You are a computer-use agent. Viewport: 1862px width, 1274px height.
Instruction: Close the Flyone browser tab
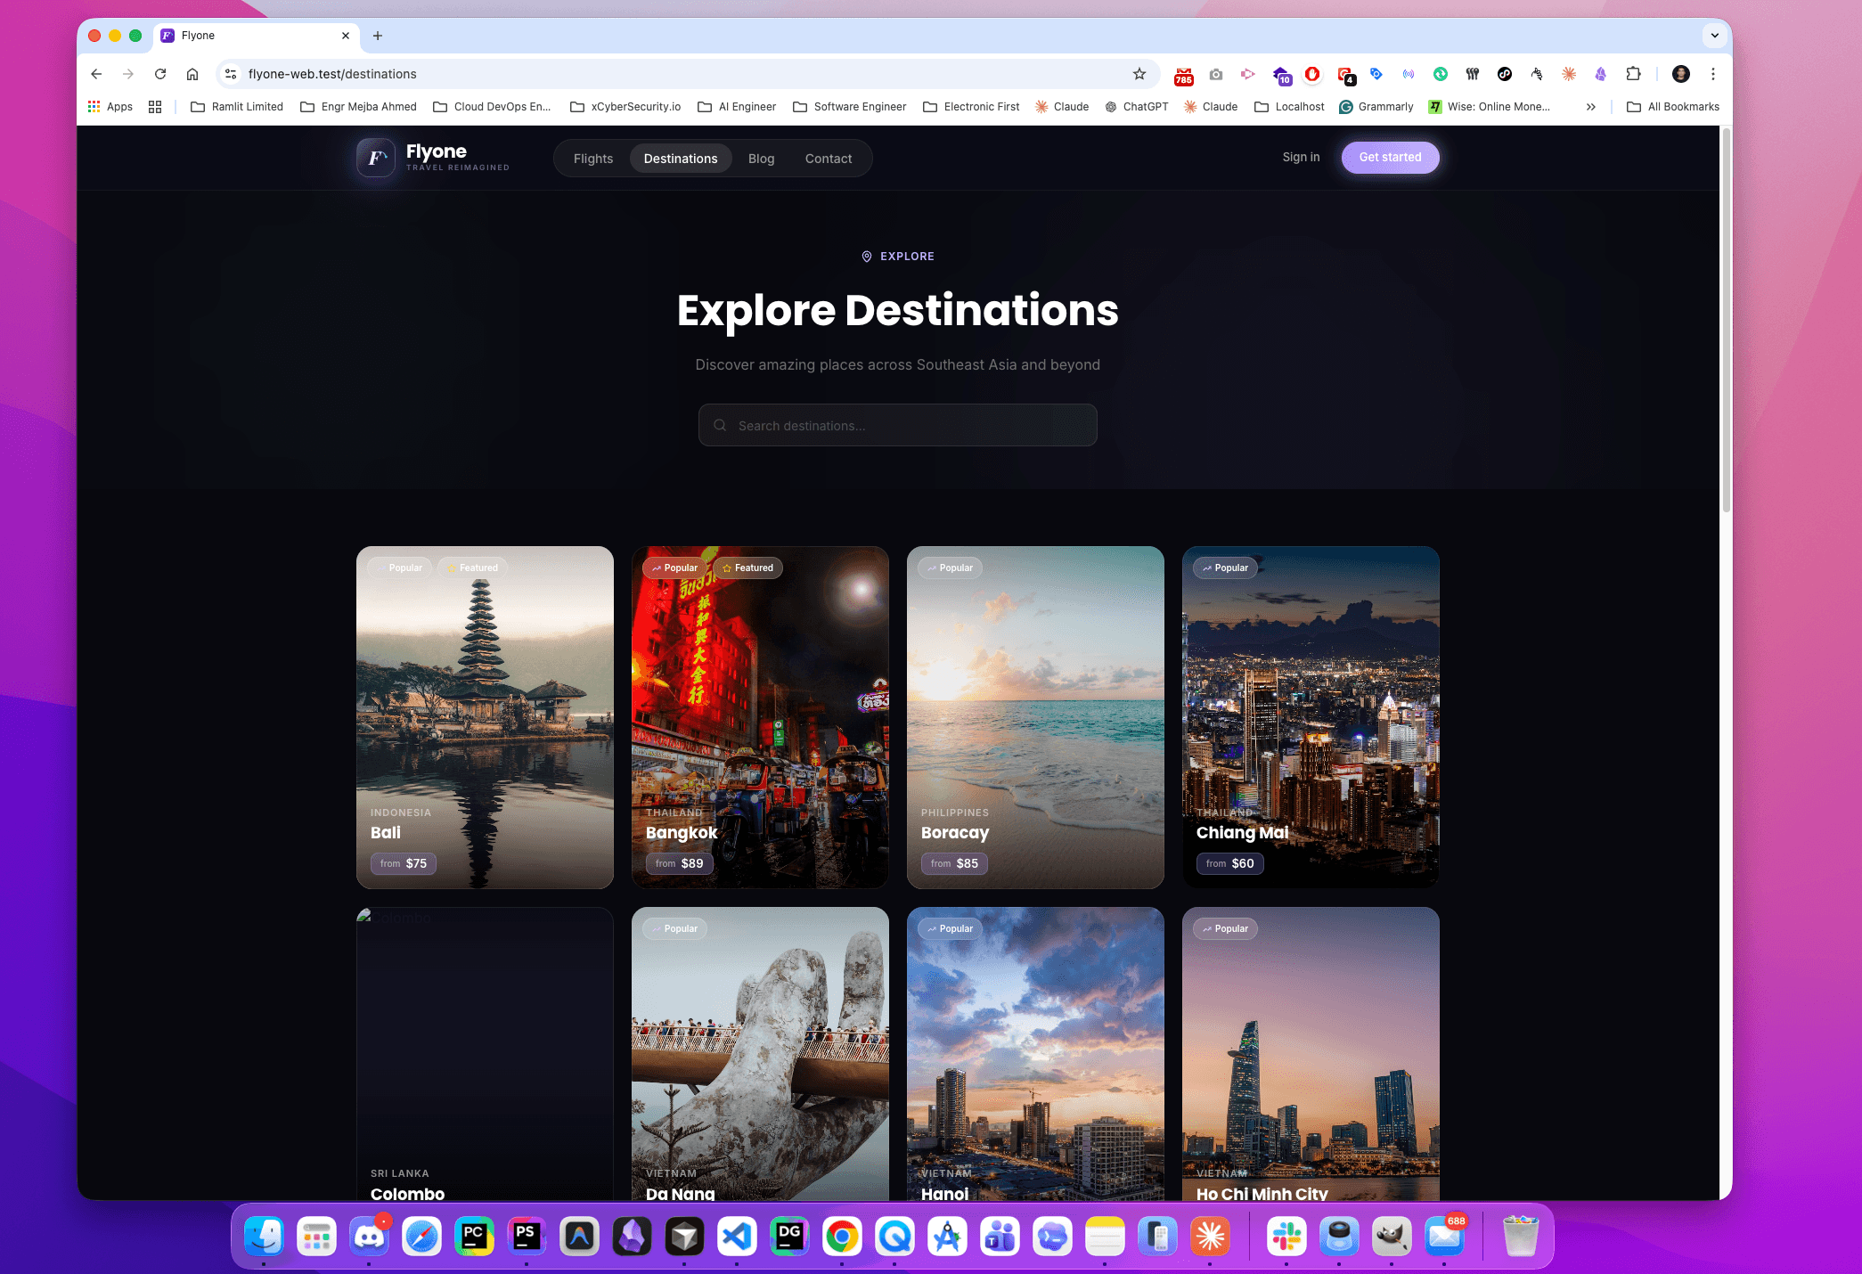pyautogui.click(x=346, y=36)
